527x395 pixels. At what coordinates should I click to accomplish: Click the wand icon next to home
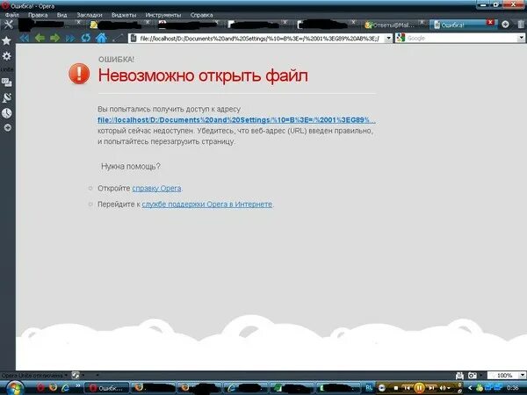tap(118, 38)
